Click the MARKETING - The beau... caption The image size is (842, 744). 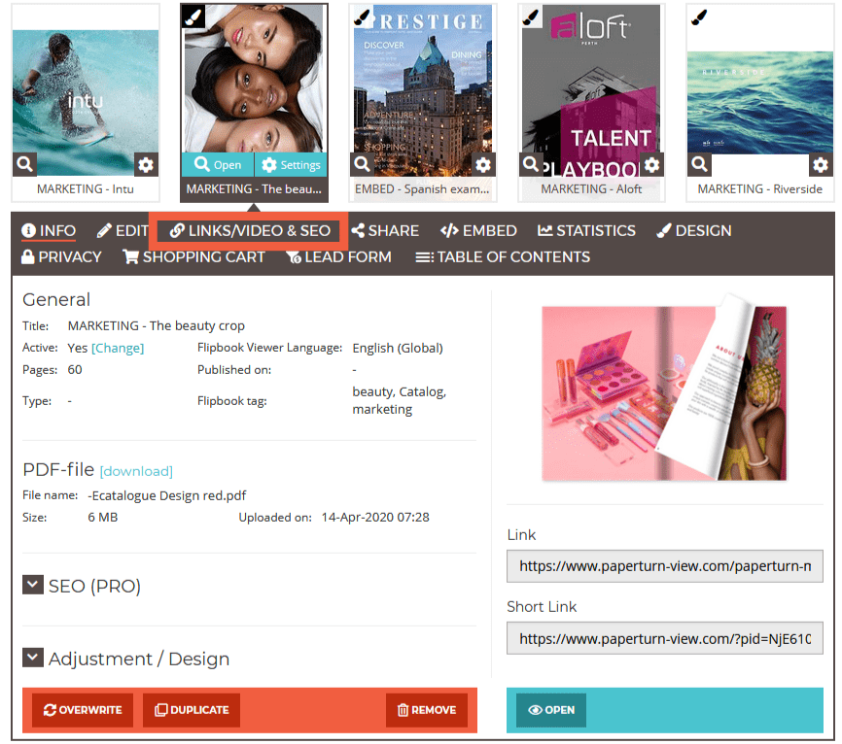[x=254, y=189]
